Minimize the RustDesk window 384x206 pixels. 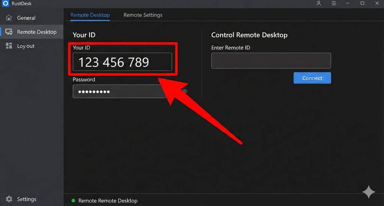point(348,3)
